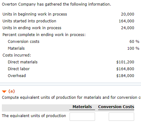Select the 'Overhead' label
Viewport: 141px width, 123px height.
click(x=17, y=76)
